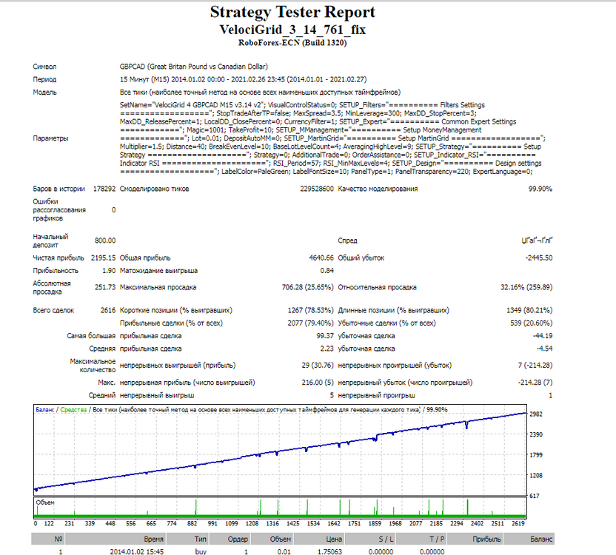Click the 'Длинные позиции (% выигравших)' label
The height and width of the screenshot is (555, 616).
tap(394, 310)
